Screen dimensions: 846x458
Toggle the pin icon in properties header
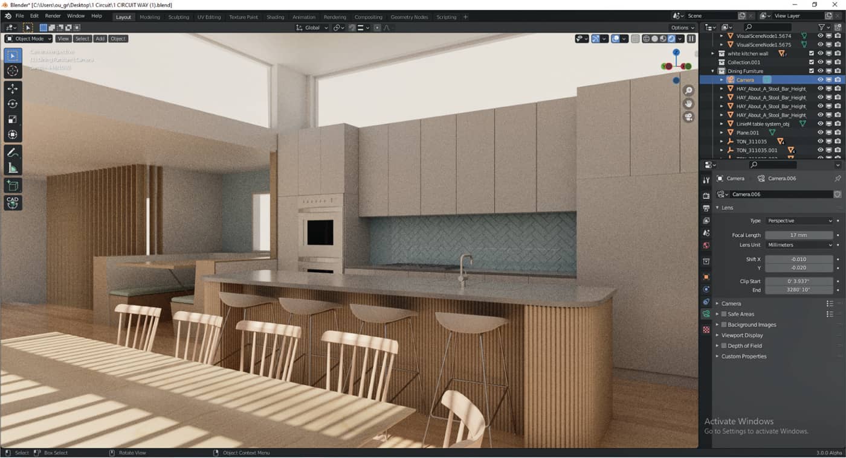[838, 179]
